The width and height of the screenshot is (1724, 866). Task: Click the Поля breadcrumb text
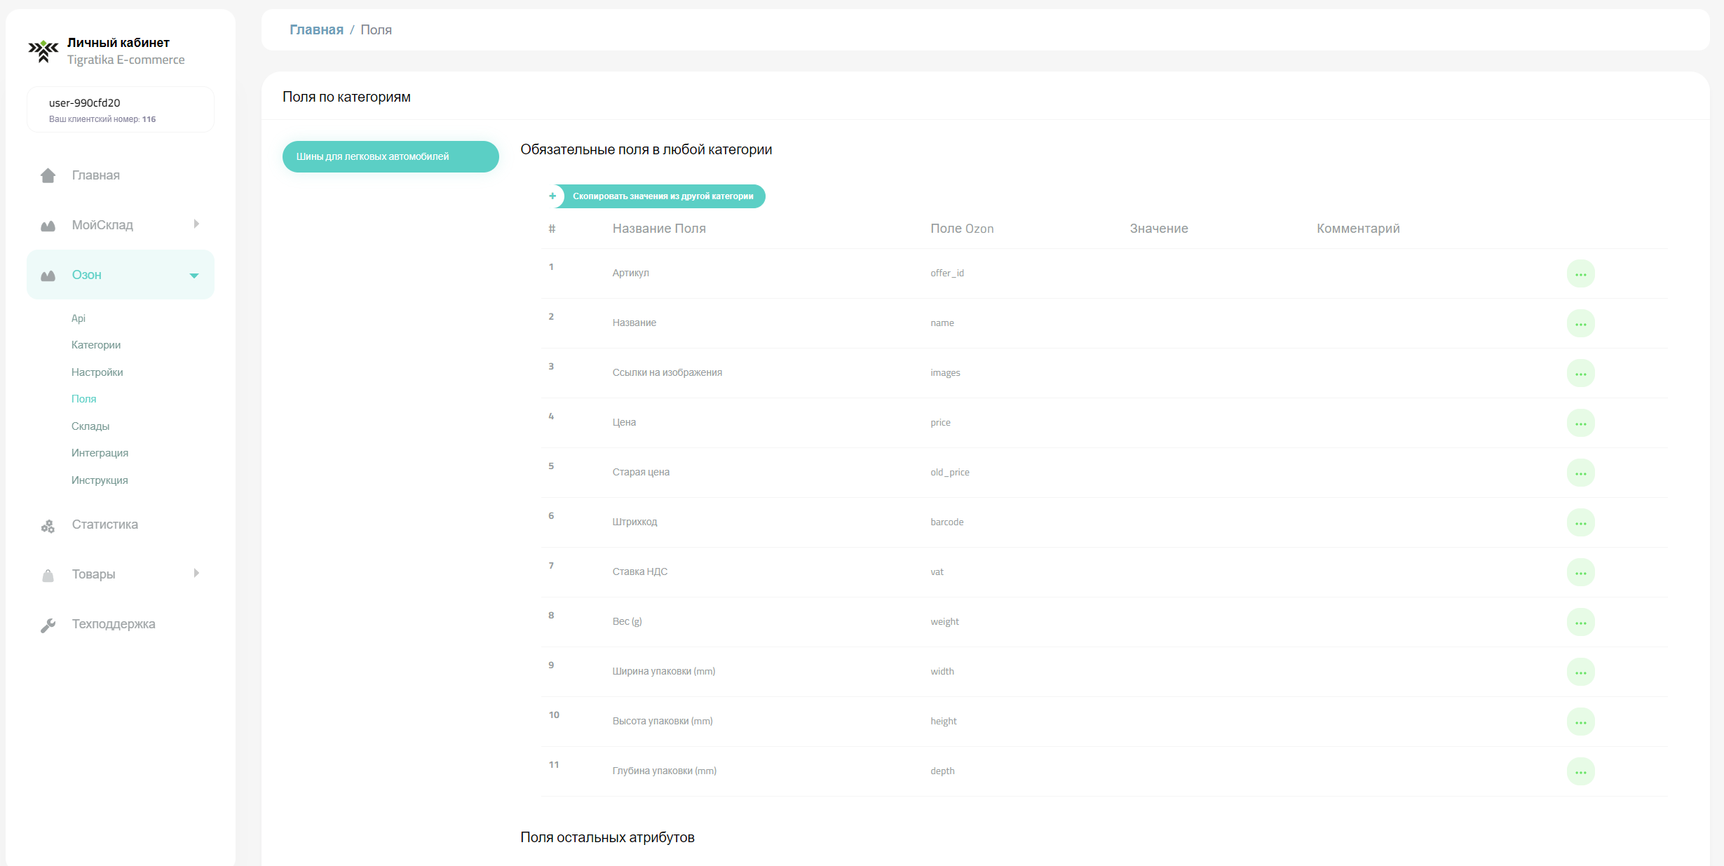click(x=376, y=30)
